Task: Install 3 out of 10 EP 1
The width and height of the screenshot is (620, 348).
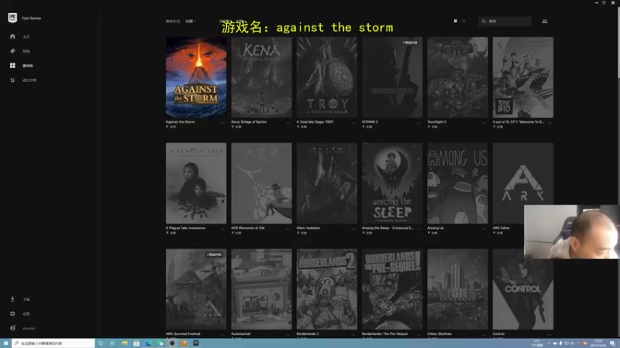Action: [x=498, y=127]
